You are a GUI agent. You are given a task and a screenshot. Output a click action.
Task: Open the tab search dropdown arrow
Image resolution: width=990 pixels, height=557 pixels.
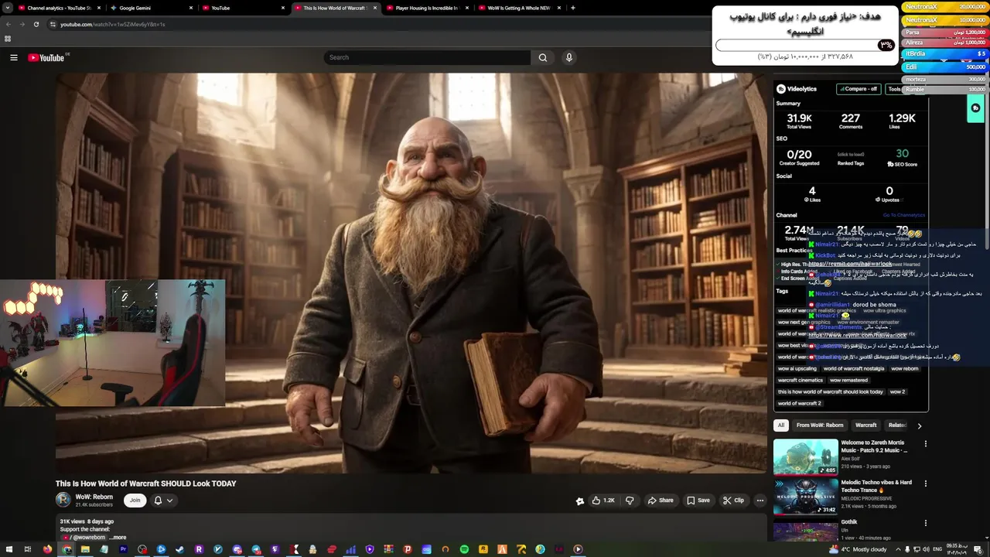7,8
